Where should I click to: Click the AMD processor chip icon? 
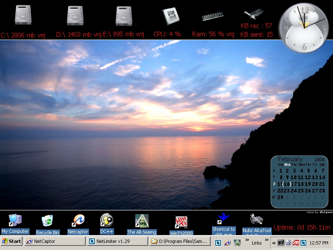pyautogui.click(x=171, y=16)
